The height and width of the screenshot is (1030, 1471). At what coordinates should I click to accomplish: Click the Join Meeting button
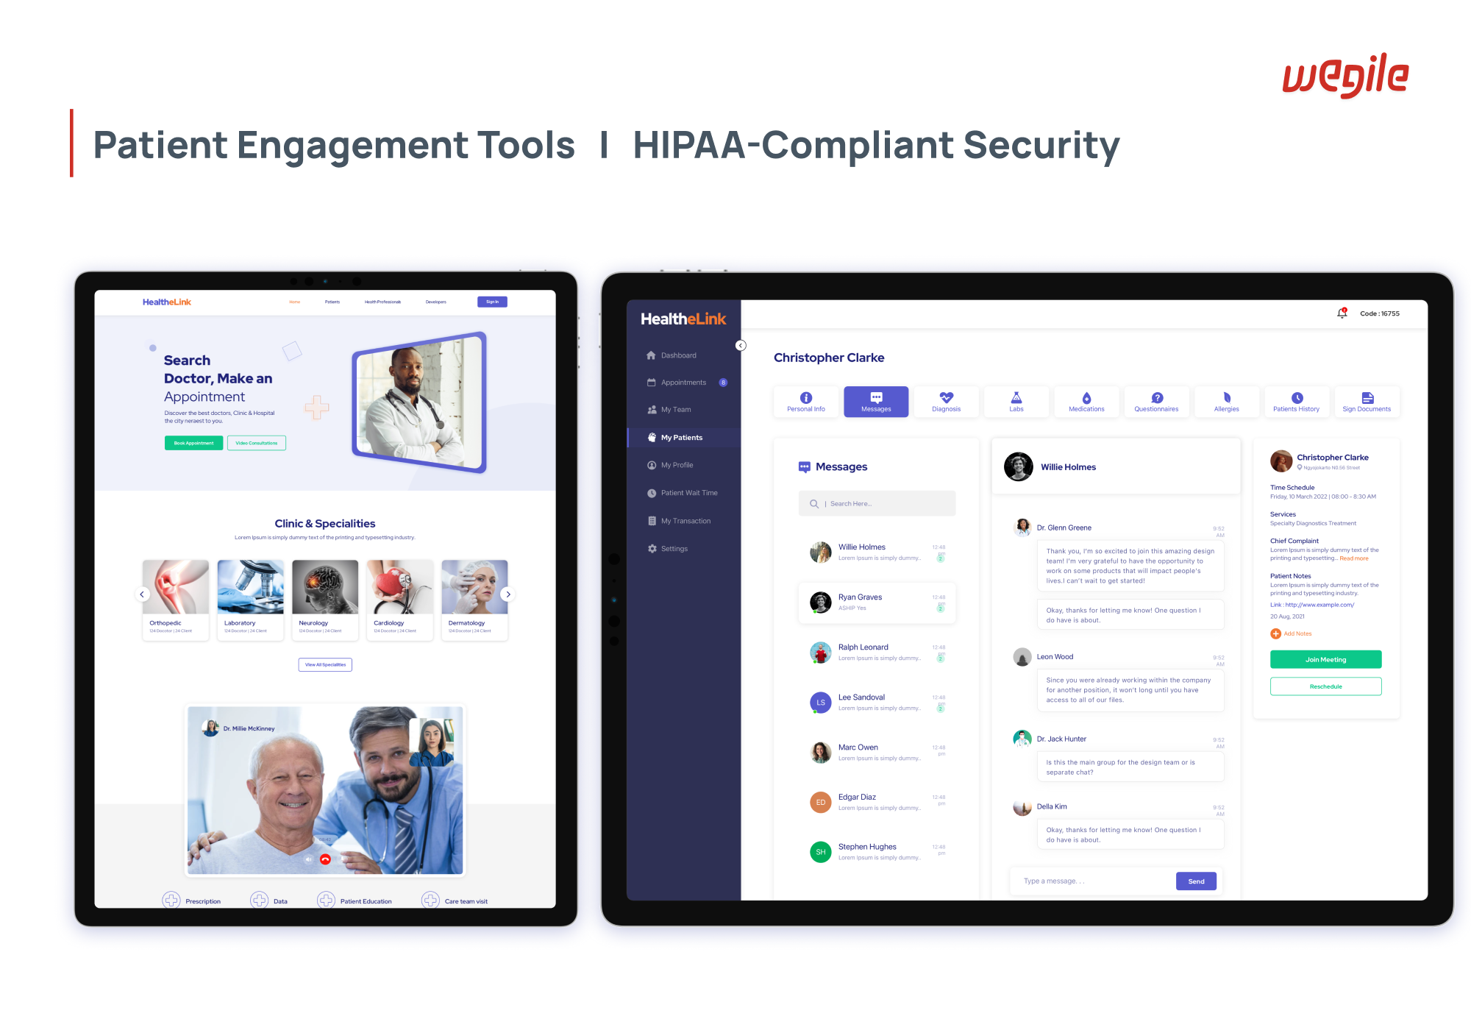point(1325,659)
